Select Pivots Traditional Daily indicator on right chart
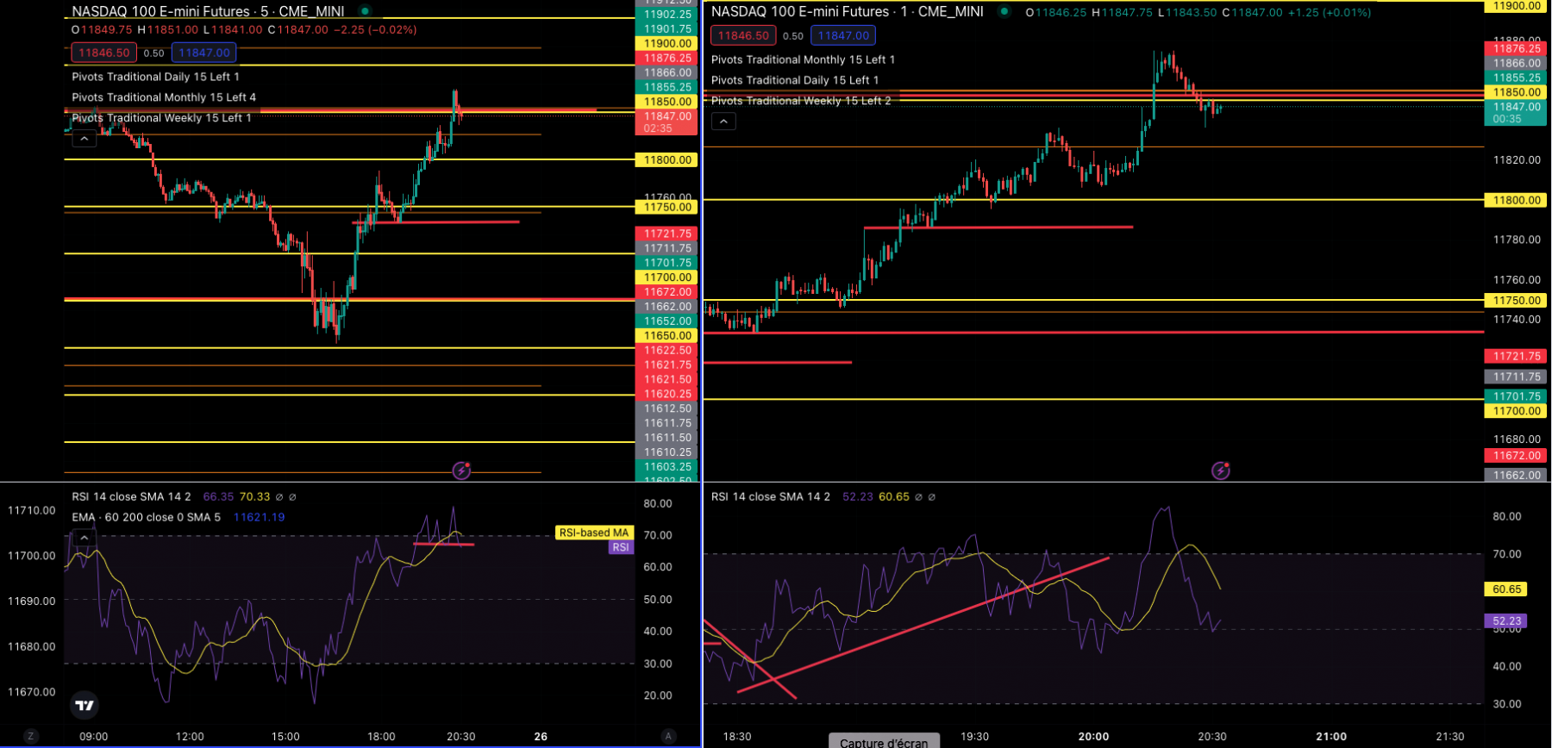Image resolution: width=1552 pixels, height=748 pixels. [795, 80]
